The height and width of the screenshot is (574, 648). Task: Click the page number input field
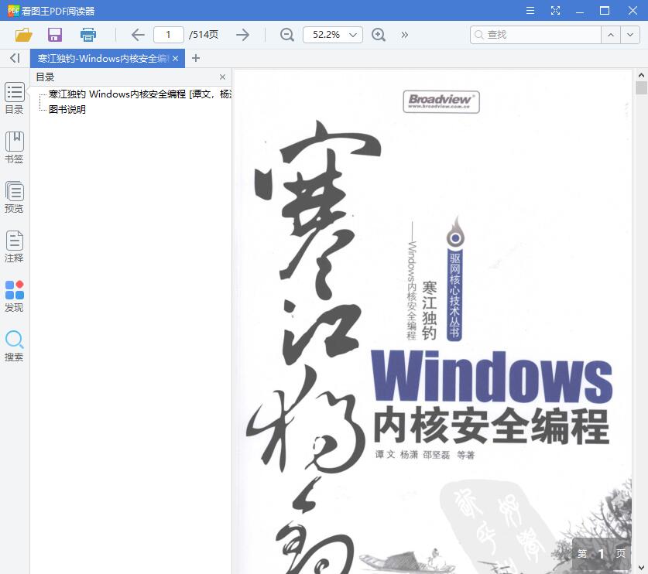point(168,35)
